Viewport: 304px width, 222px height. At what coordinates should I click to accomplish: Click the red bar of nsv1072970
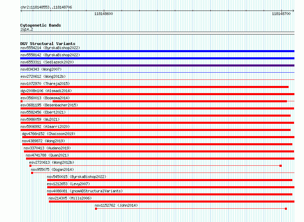click(154, 87)
